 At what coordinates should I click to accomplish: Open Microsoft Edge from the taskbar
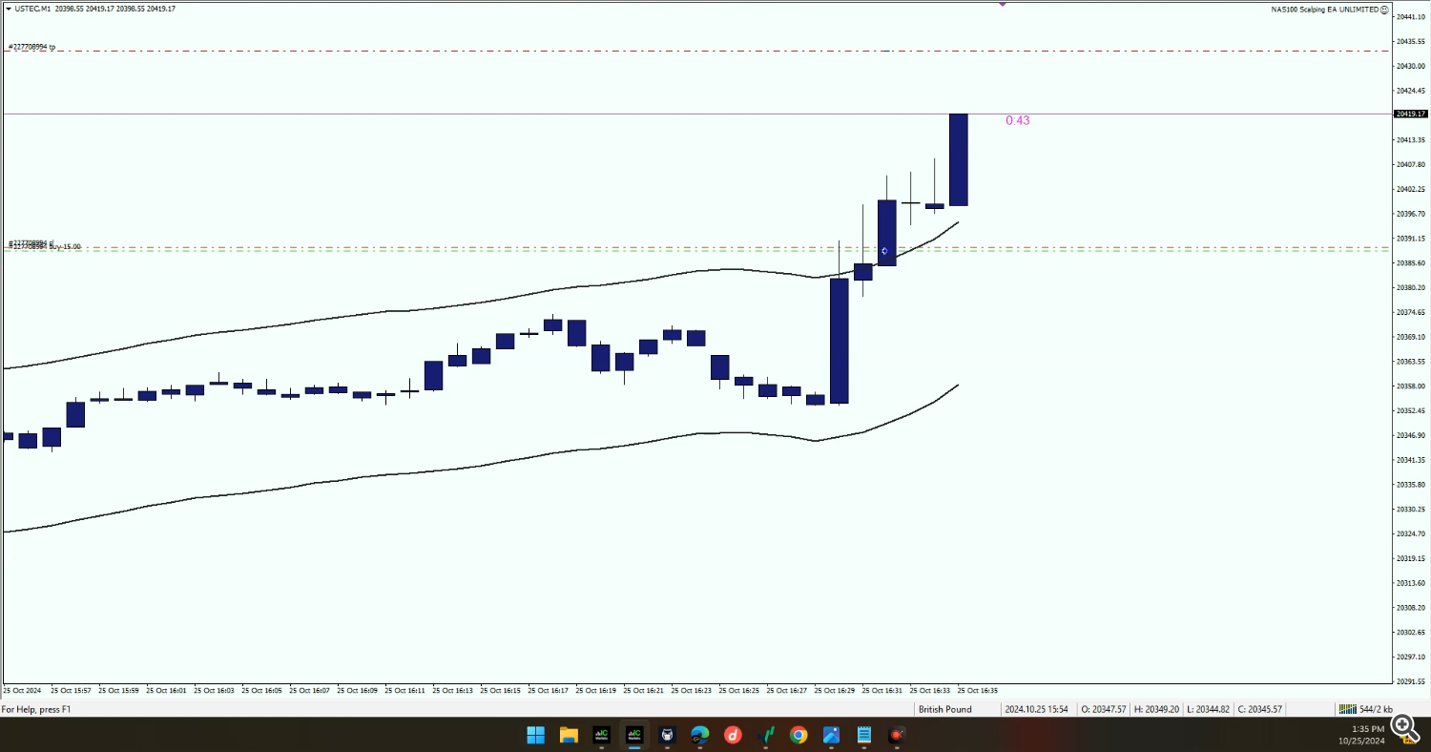pos(700,735)
